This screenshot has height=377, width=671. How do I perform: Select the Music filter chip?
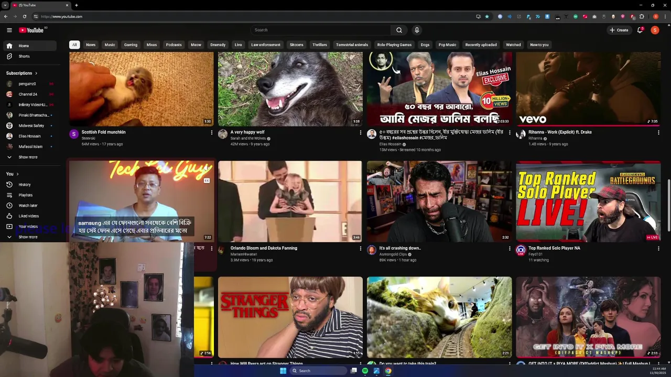[110, 45]
